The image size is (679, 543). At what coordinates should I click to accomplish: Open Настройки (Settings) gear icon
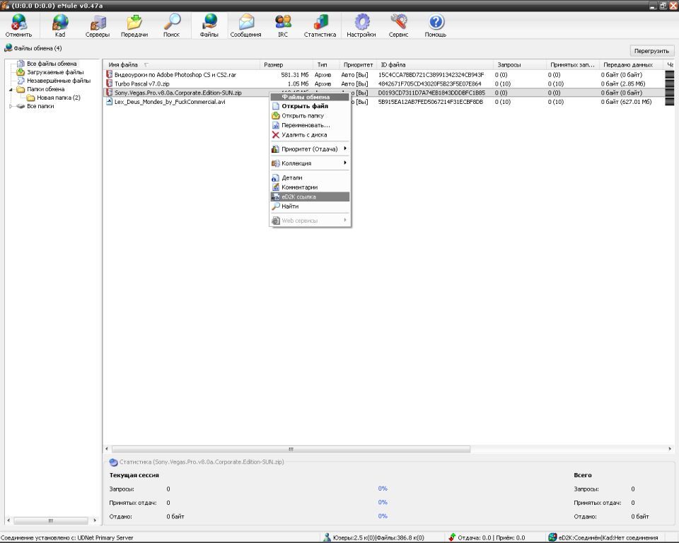pos(361,25)
